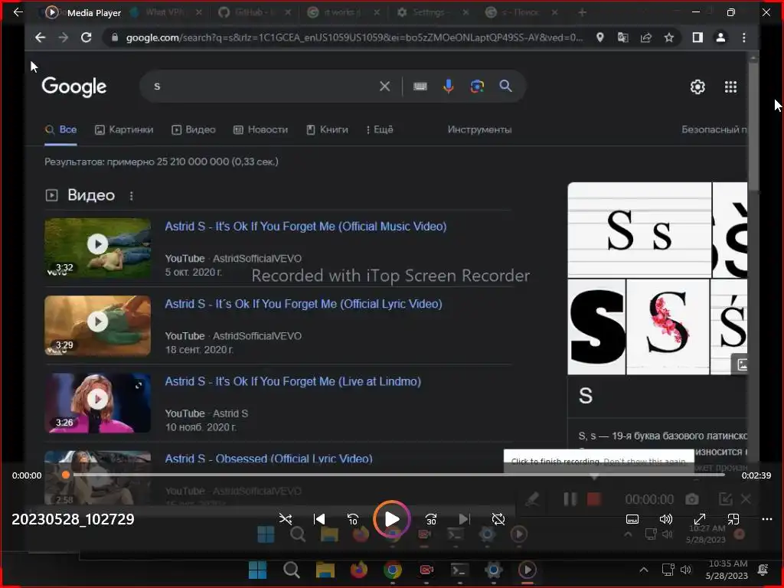Open the Official Lyric Video result link

(x=303, y=304)
